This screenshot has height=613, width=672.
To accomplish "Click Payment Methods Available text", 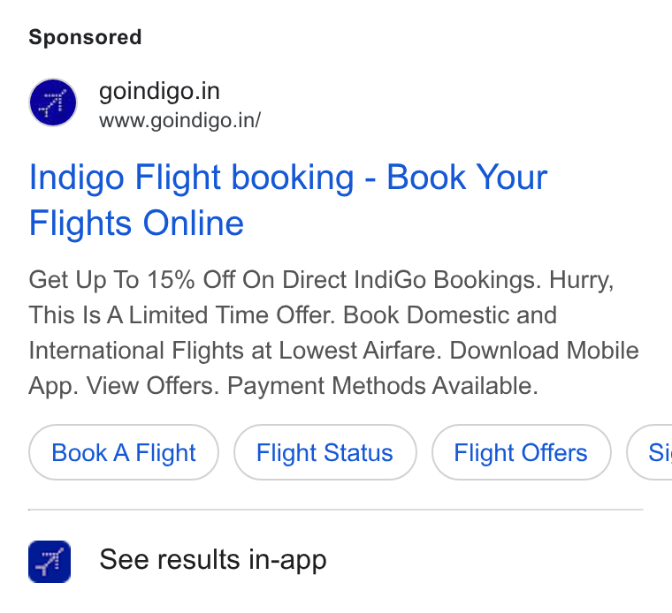I will (382, 386).
